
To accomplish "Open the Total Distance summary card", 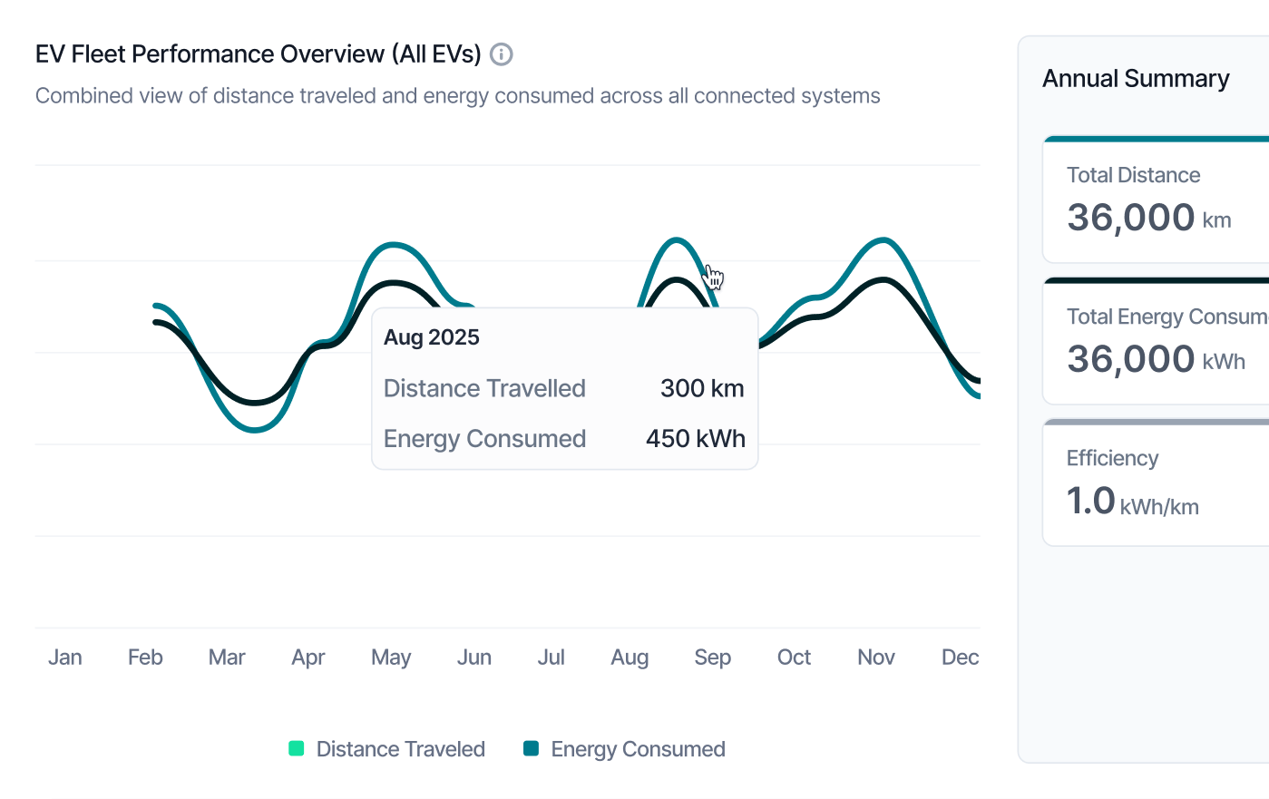I will 1170,200.
